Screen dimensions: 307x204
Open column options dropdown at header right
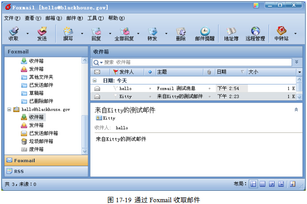[x=299, y=72]
